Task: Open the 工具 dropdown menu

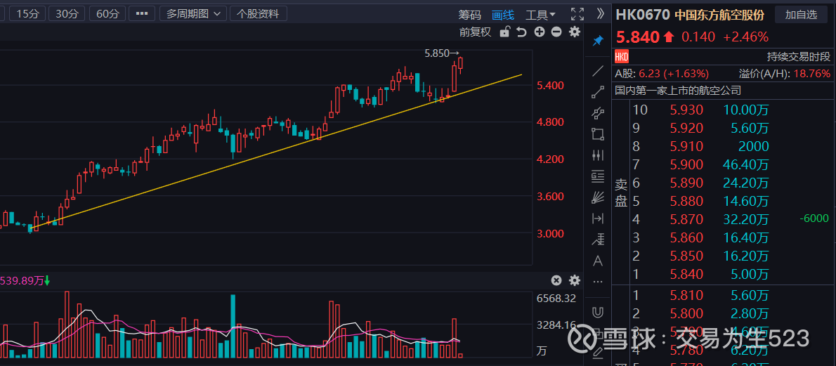Action: point(540,14)
